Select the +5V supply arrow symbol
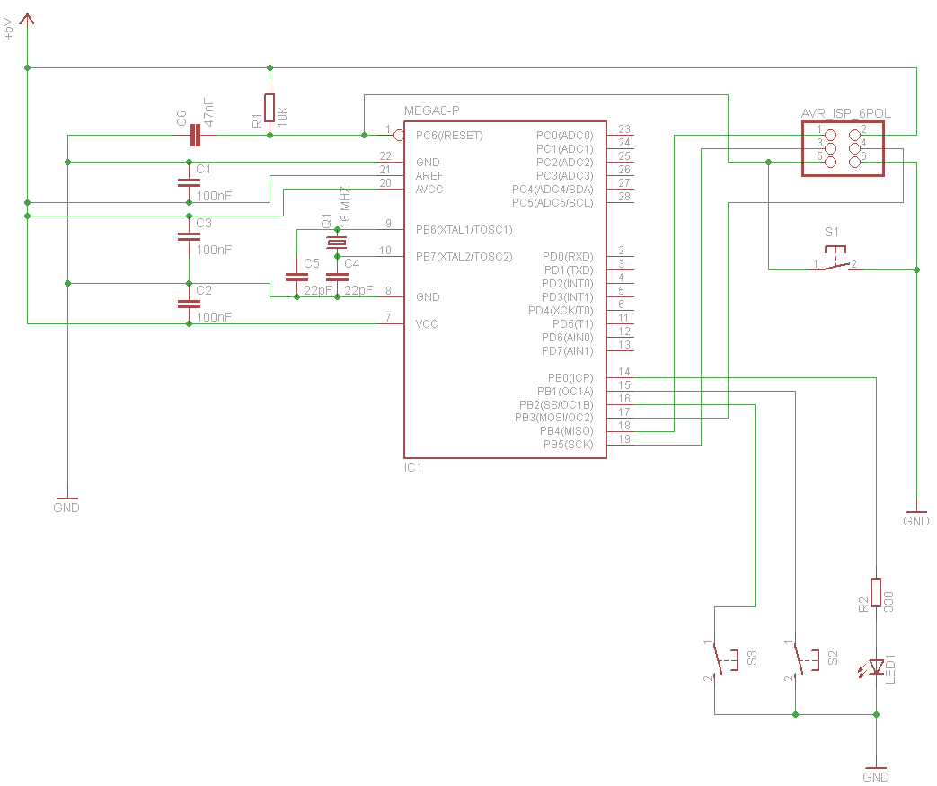 pos(27,19)
